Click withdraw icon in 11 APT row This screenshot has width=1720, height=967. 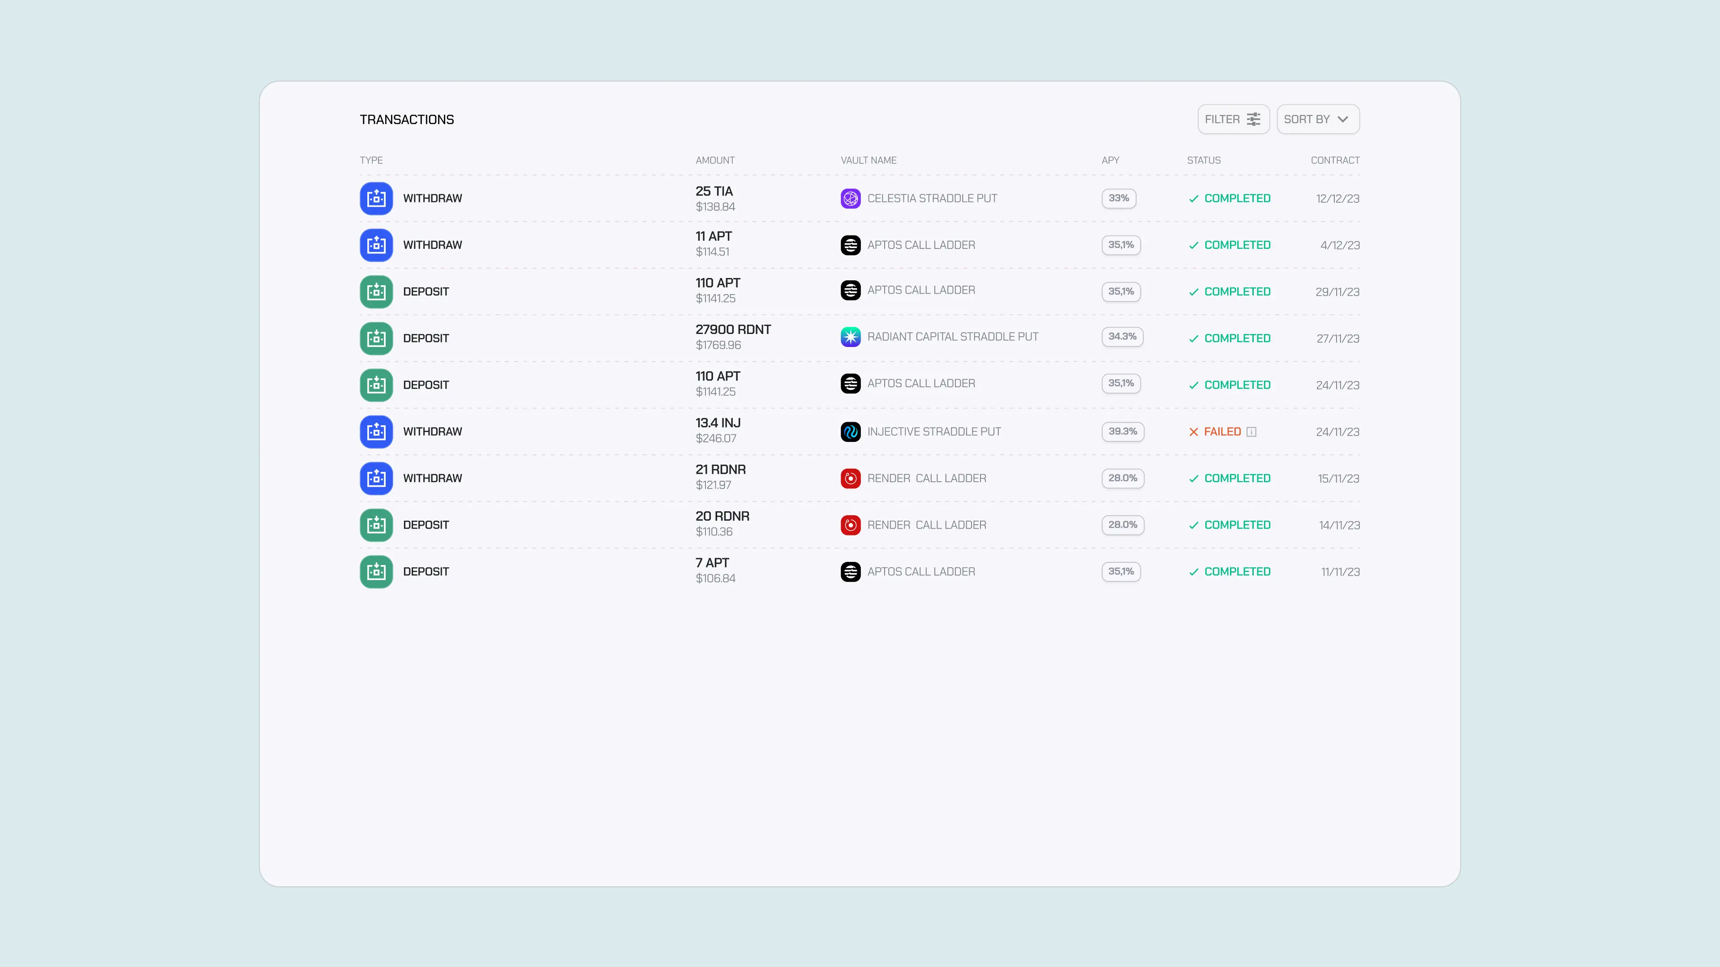pyautogui.click(x=377, y=245)
